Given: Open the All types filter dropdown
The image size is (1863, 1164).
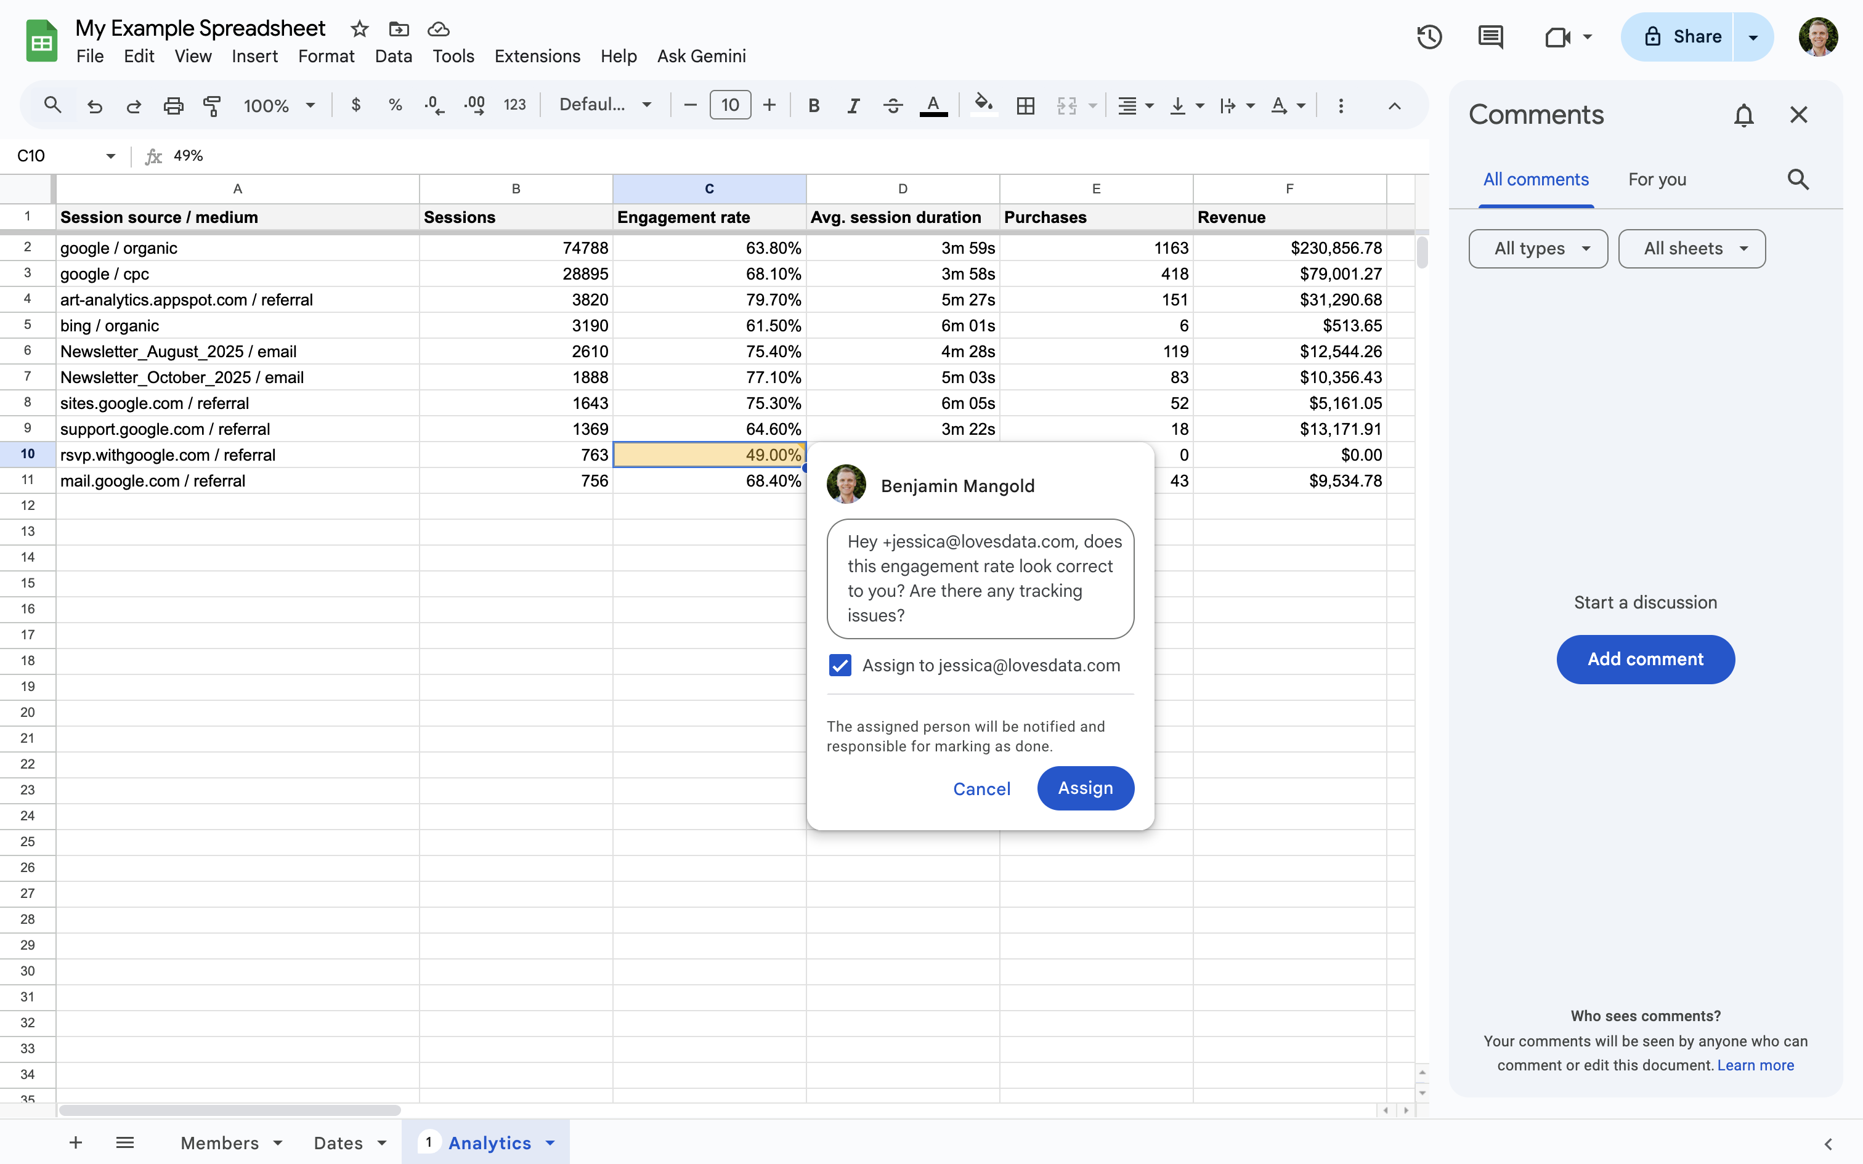Looking at the screenshot, I should coord(1537,249).
